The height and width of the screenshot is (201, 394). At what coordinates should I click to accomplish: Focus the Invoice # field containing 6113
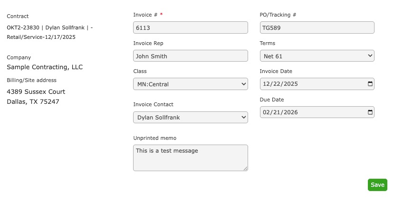click(191, 27)
